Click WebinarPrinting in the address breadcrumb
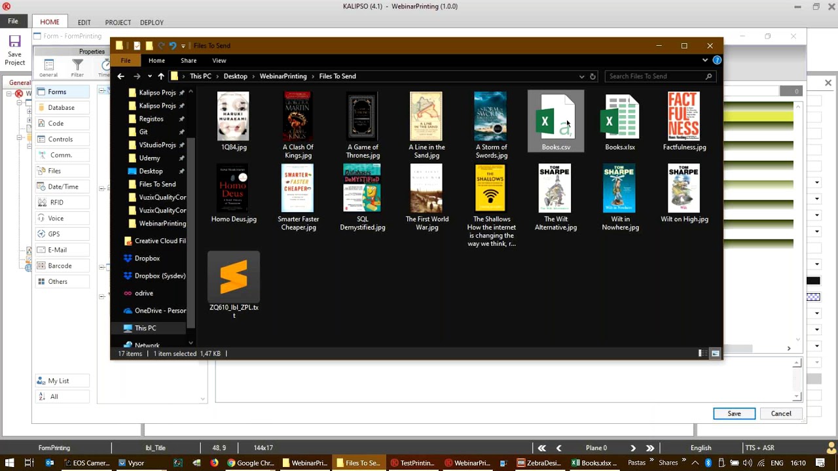Image resolution: width=838 pixels, height=471 pixels. [x=283, y=77]
